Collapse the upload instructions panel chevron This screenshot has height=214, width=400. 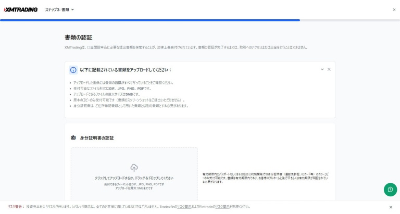322,69
